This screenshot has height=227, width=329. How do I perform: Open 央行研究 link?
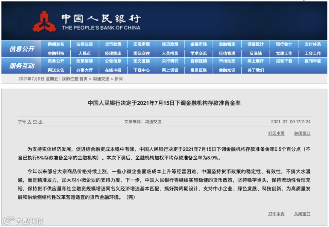click(170, 61)
